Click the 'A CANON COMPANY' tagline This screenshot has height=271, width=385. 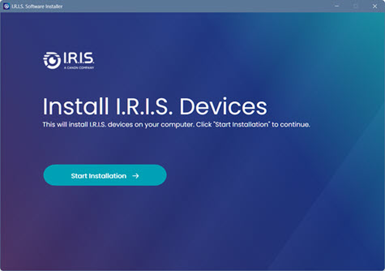[x=79, y=68]
